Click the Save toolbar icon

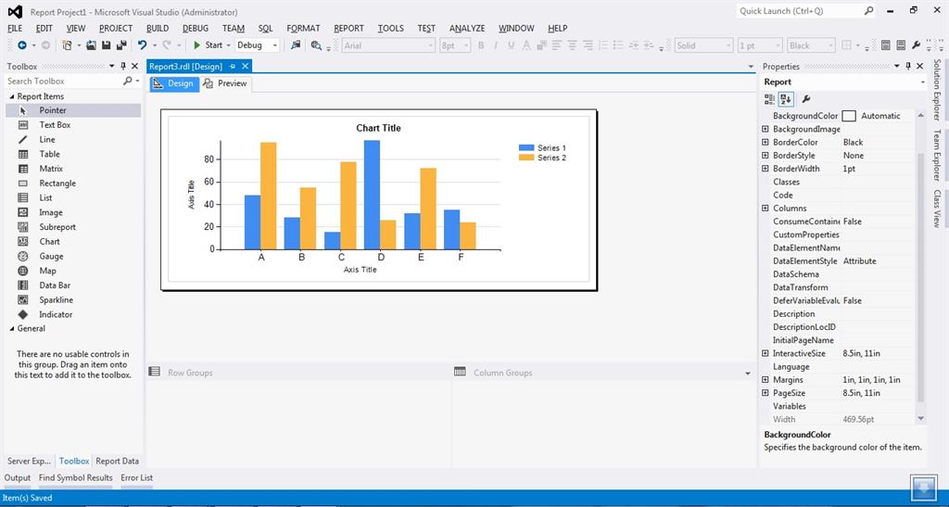point(106,45)
